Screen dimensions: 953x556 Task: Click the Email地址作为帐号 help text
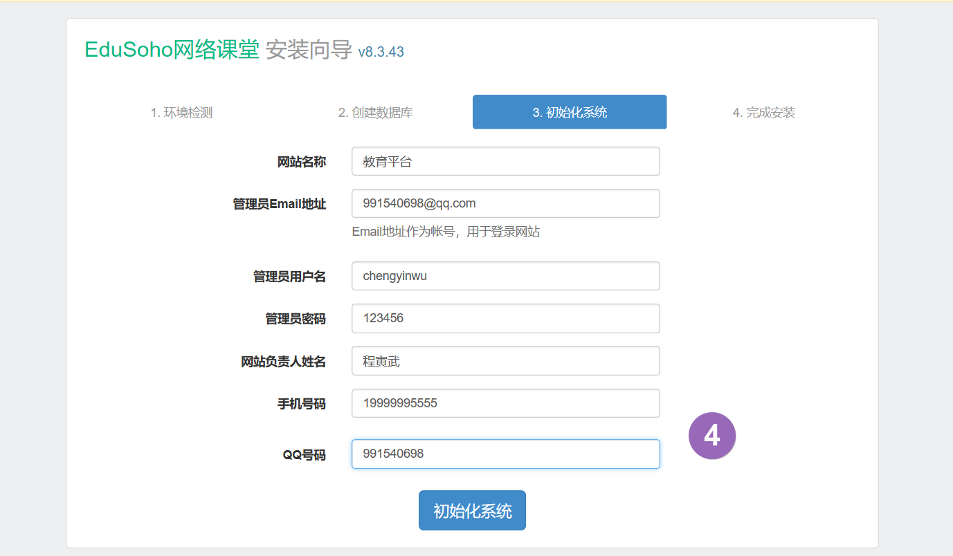pyautogui.click(x=446, y=232)
